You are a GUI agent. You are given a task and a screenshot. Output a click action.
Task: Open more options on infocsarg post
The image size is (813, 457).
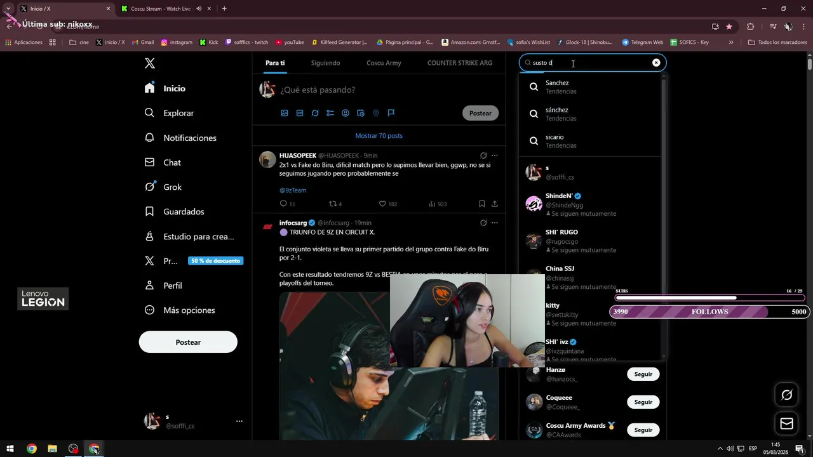click(x=495, y=223)
